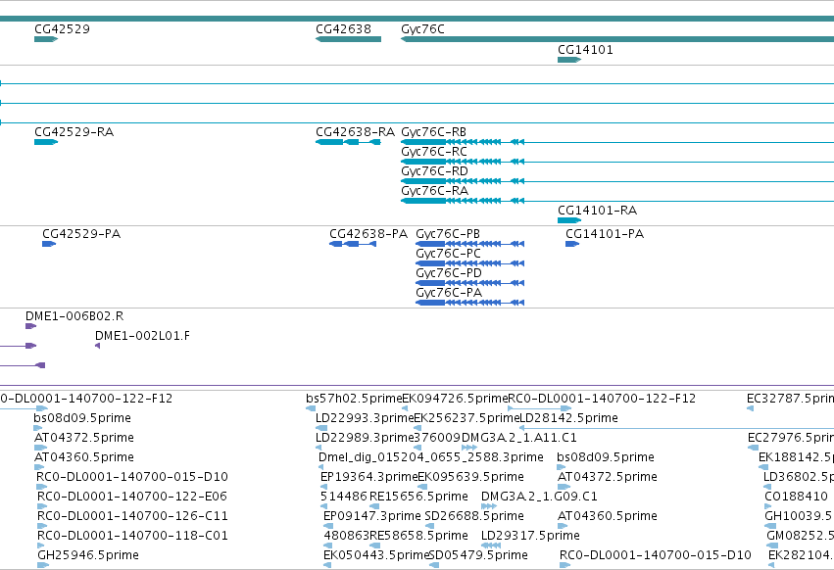Screen dimensions: 834x570
Task: Click the bs57h02.5prime EST label
Action: [x=354, y=399]
